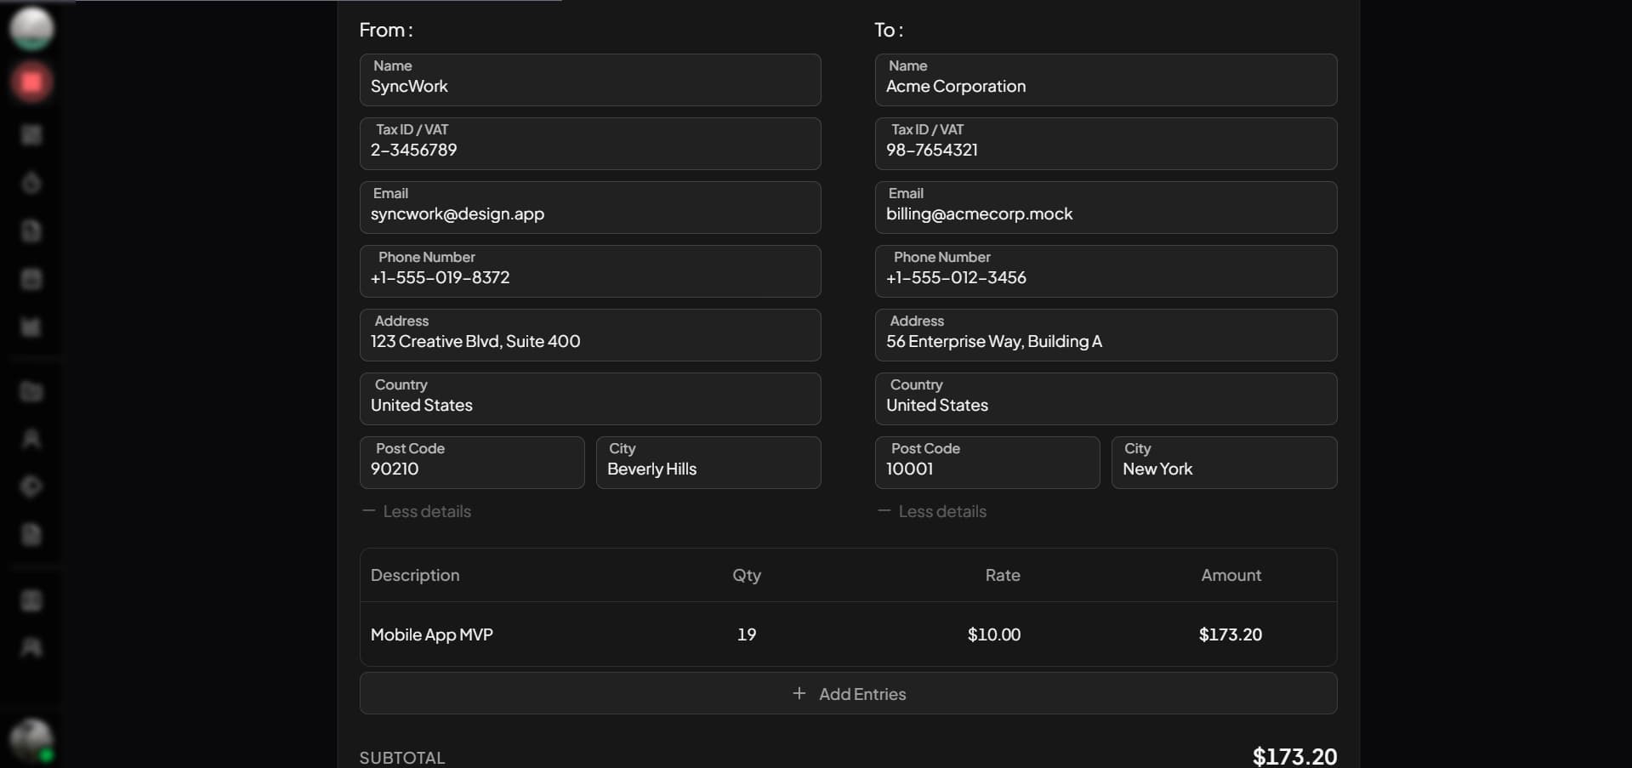Image resolution: width=1632 pixels, height=768 pixels.
Task: Edit the City field Beverly Hills
Action: [x=708, y=463]
